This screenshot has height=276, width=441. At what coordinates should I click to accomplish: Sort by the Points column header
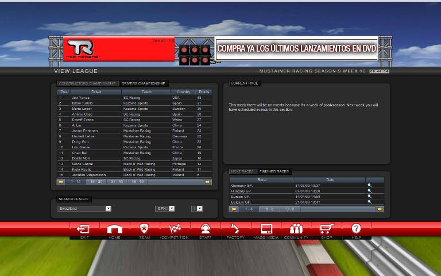[x=204, y=92]
